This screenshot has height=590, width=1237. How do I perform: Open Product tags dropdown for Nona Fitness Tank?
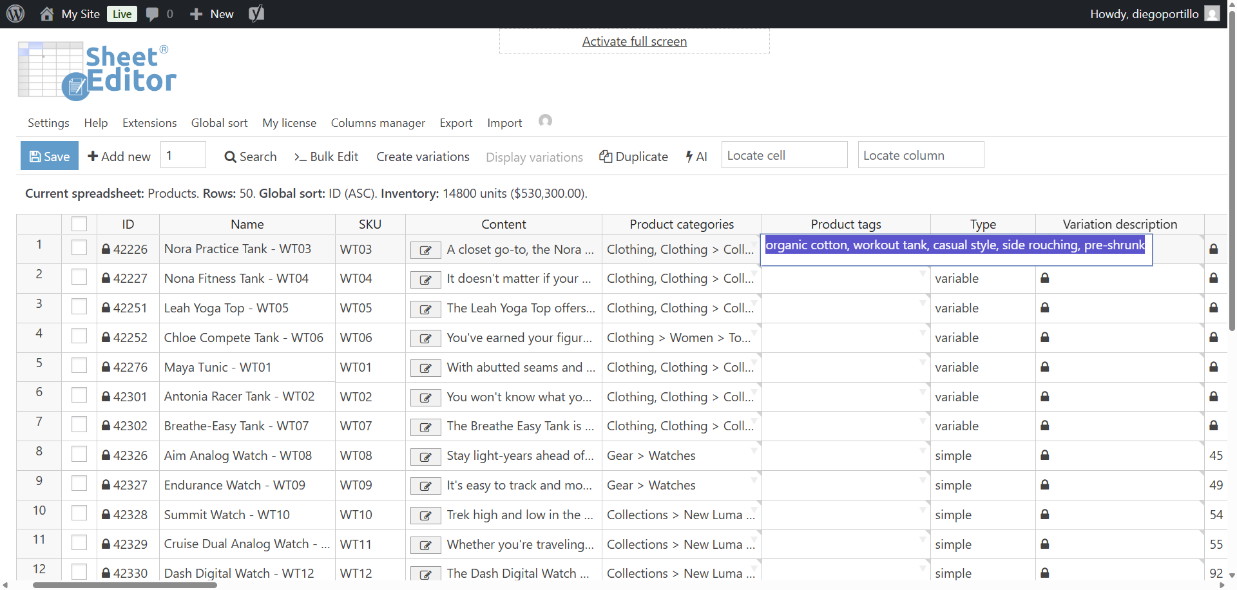pyautogui.click(x=923, y=274)
